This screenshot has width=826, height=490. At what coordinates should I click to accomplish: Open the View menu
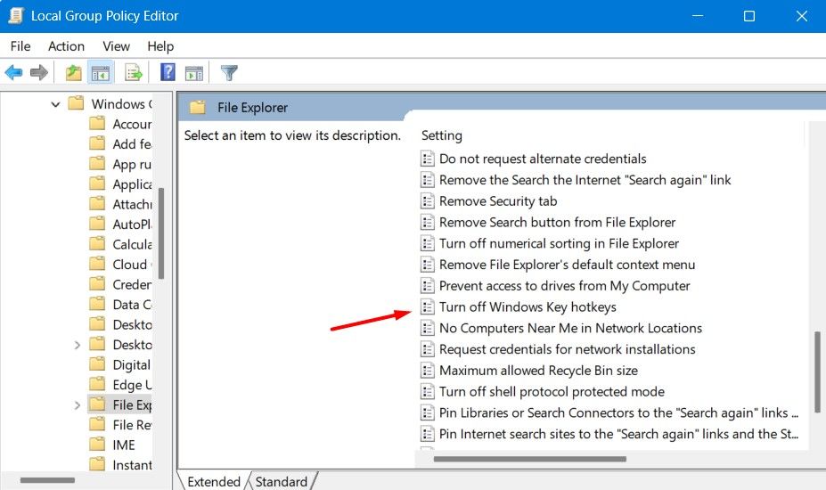[x=116, y=46]
